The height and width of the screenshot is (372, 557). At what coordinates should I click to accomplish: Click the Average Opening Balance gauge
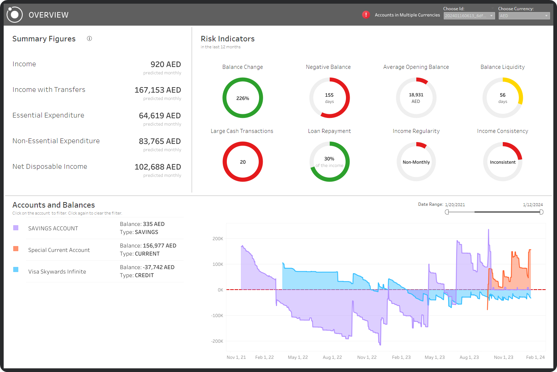416,98
